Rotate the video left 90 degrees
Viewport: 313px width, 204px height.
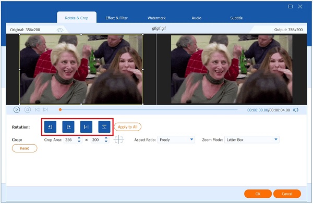tap(50, 126)
